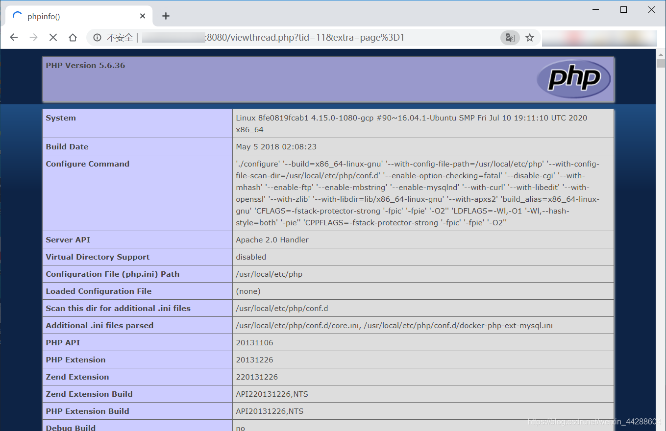The width and height of the screenshot is (666, 431).
Task: Click the Build Date label
Action: (67, 147)
